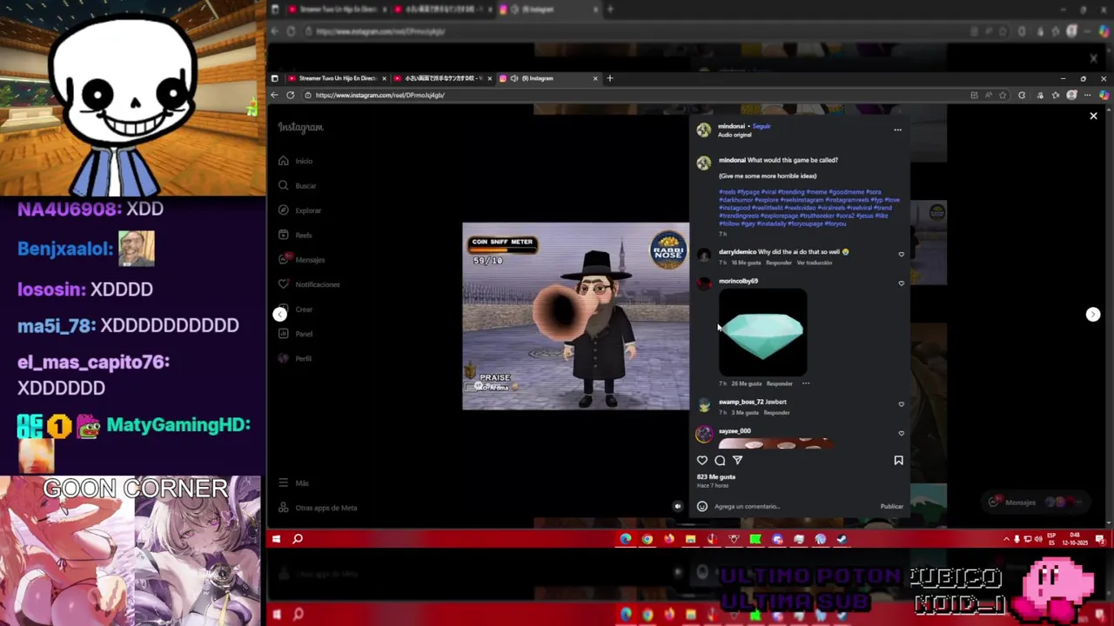The width and height of the screenshot is (1114, 626).
Task: Open emoji picker in comment box
Action: [x=702, y=506]
